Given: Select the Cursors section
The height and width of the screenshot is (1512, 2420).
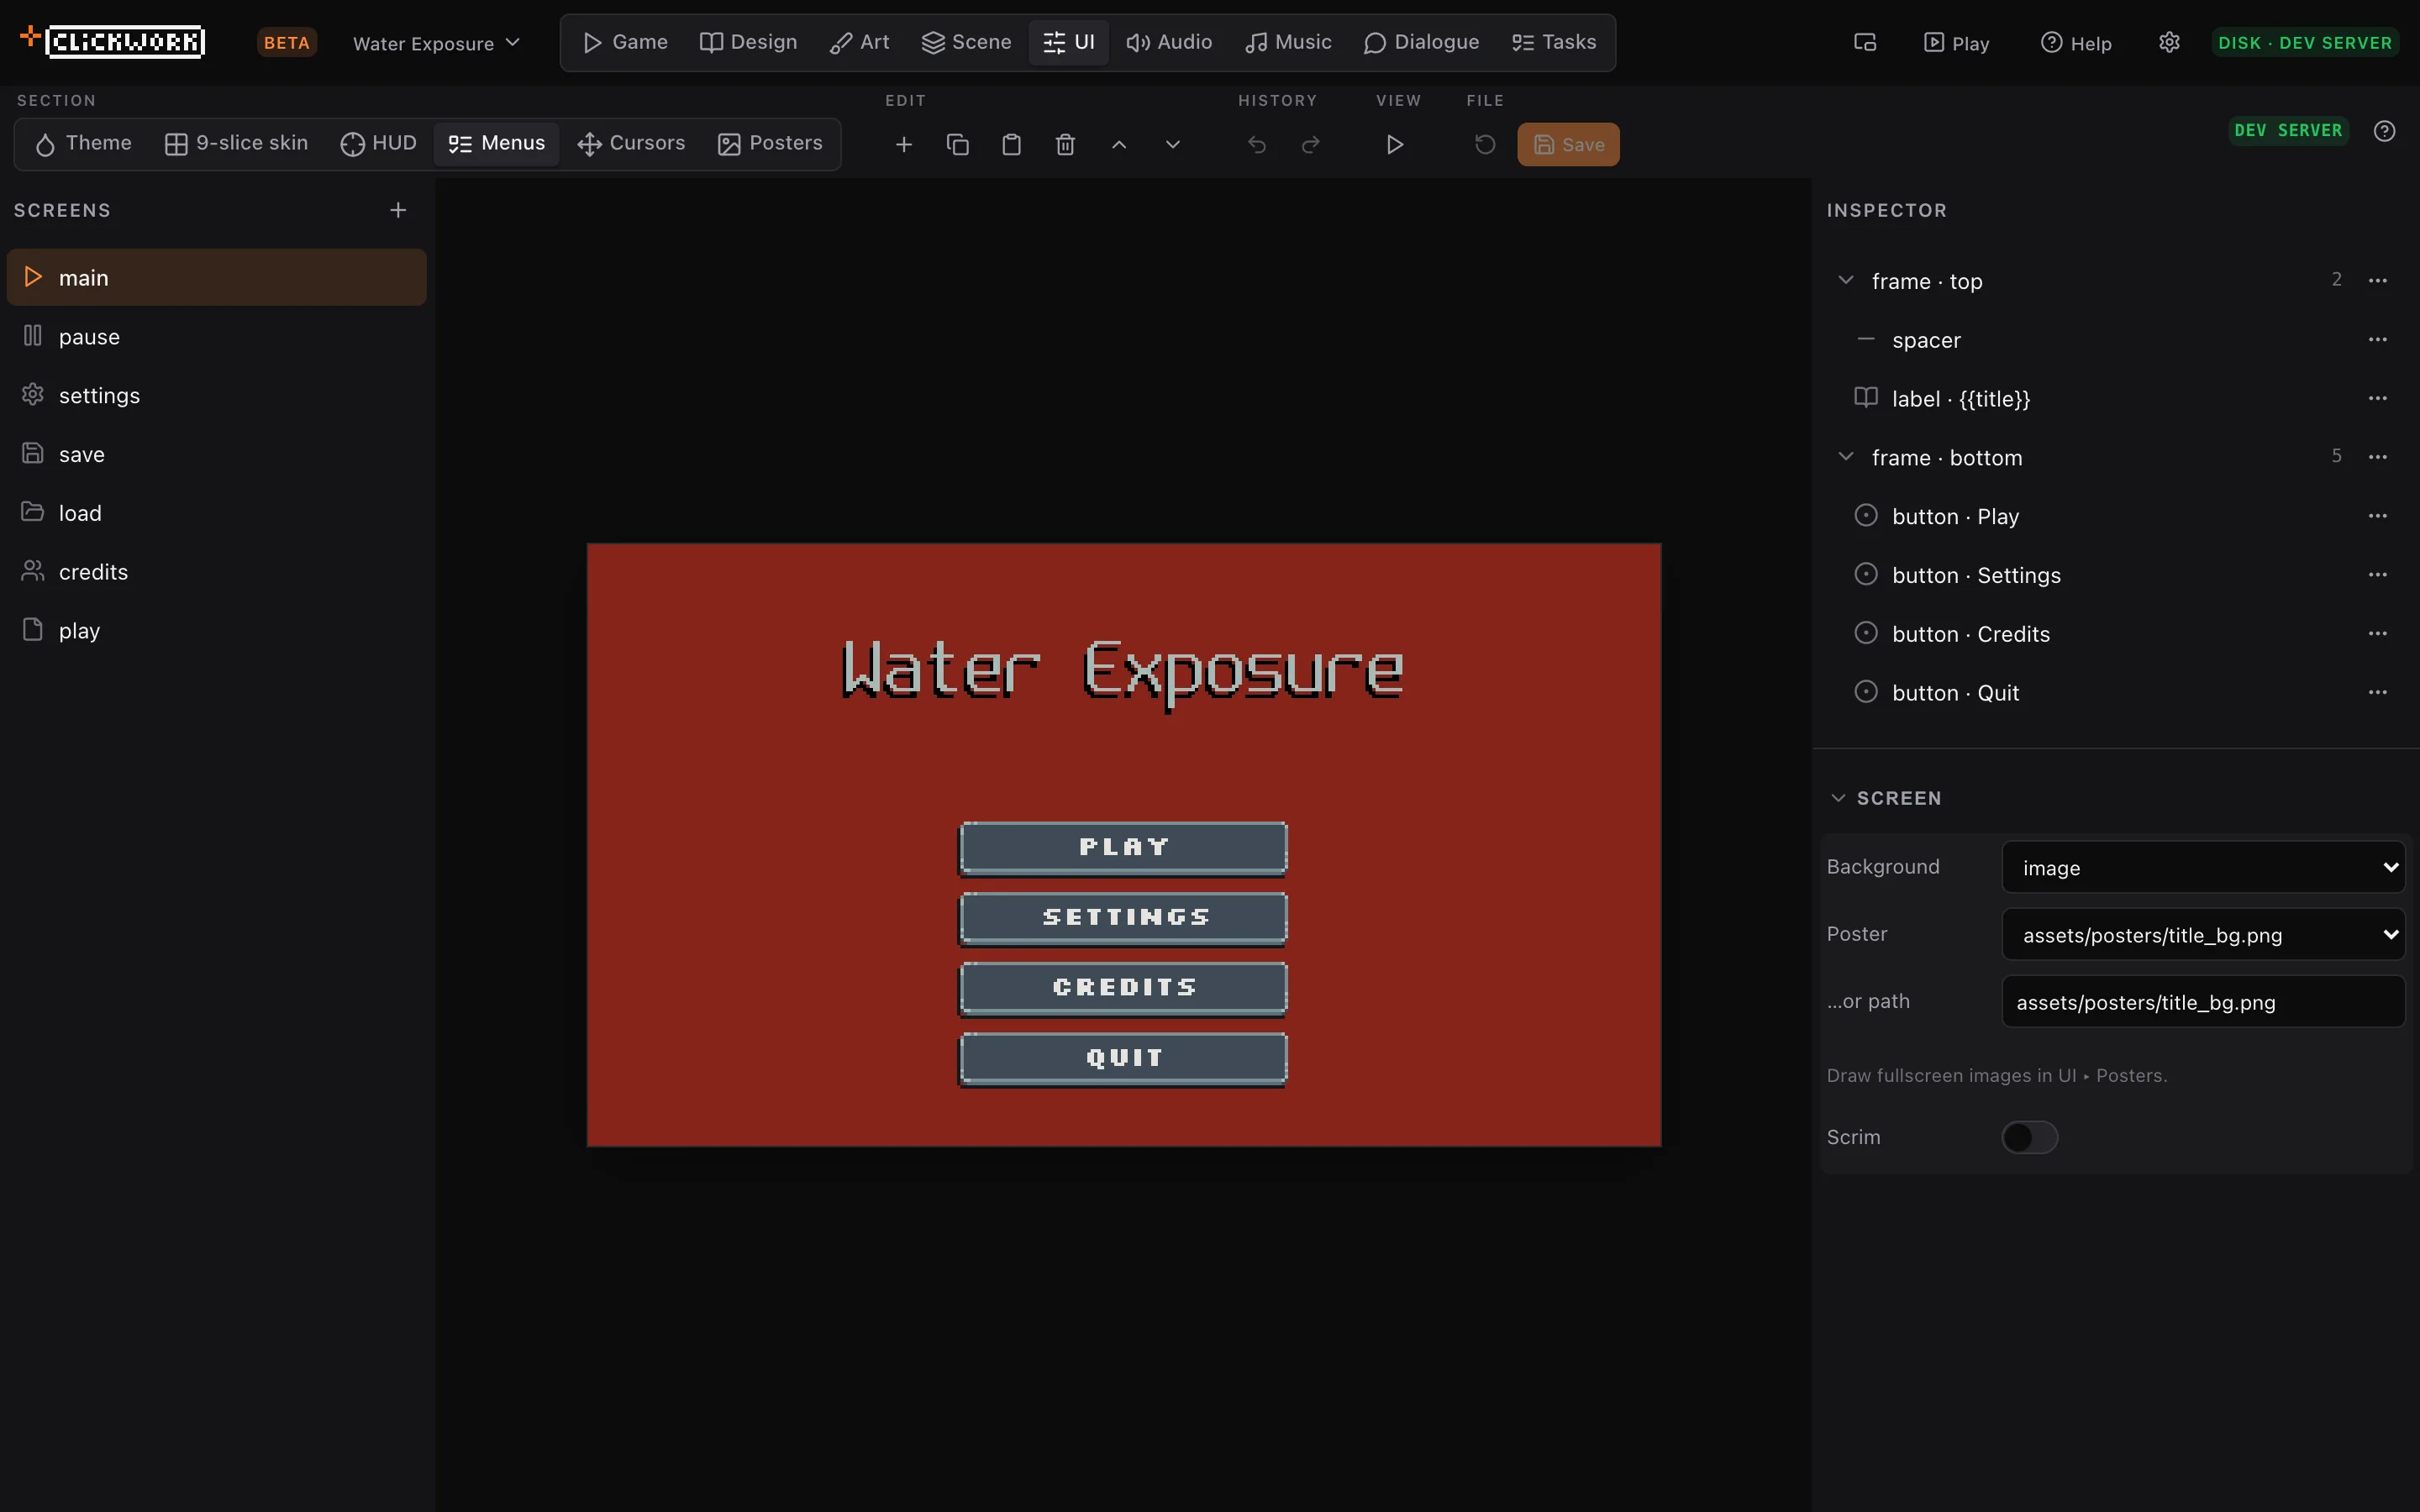Looking at the screenshot, I should pyautogui.click(x=631, y=144).
